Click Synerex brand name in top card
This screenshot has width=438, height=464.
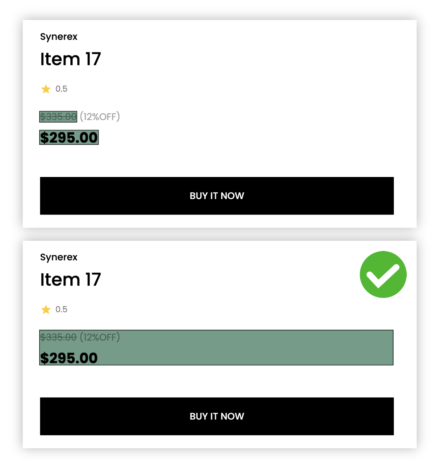click(x=59, y=37)
